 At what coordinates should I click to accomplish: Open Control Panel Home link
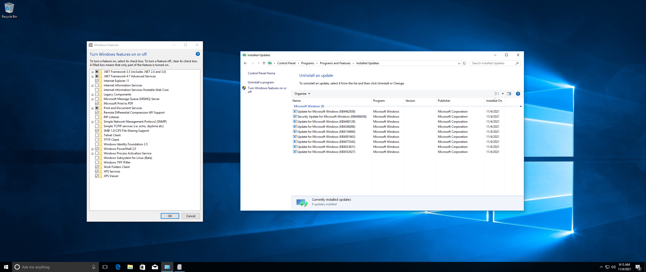pyautogui.click(x=261, y=73)
